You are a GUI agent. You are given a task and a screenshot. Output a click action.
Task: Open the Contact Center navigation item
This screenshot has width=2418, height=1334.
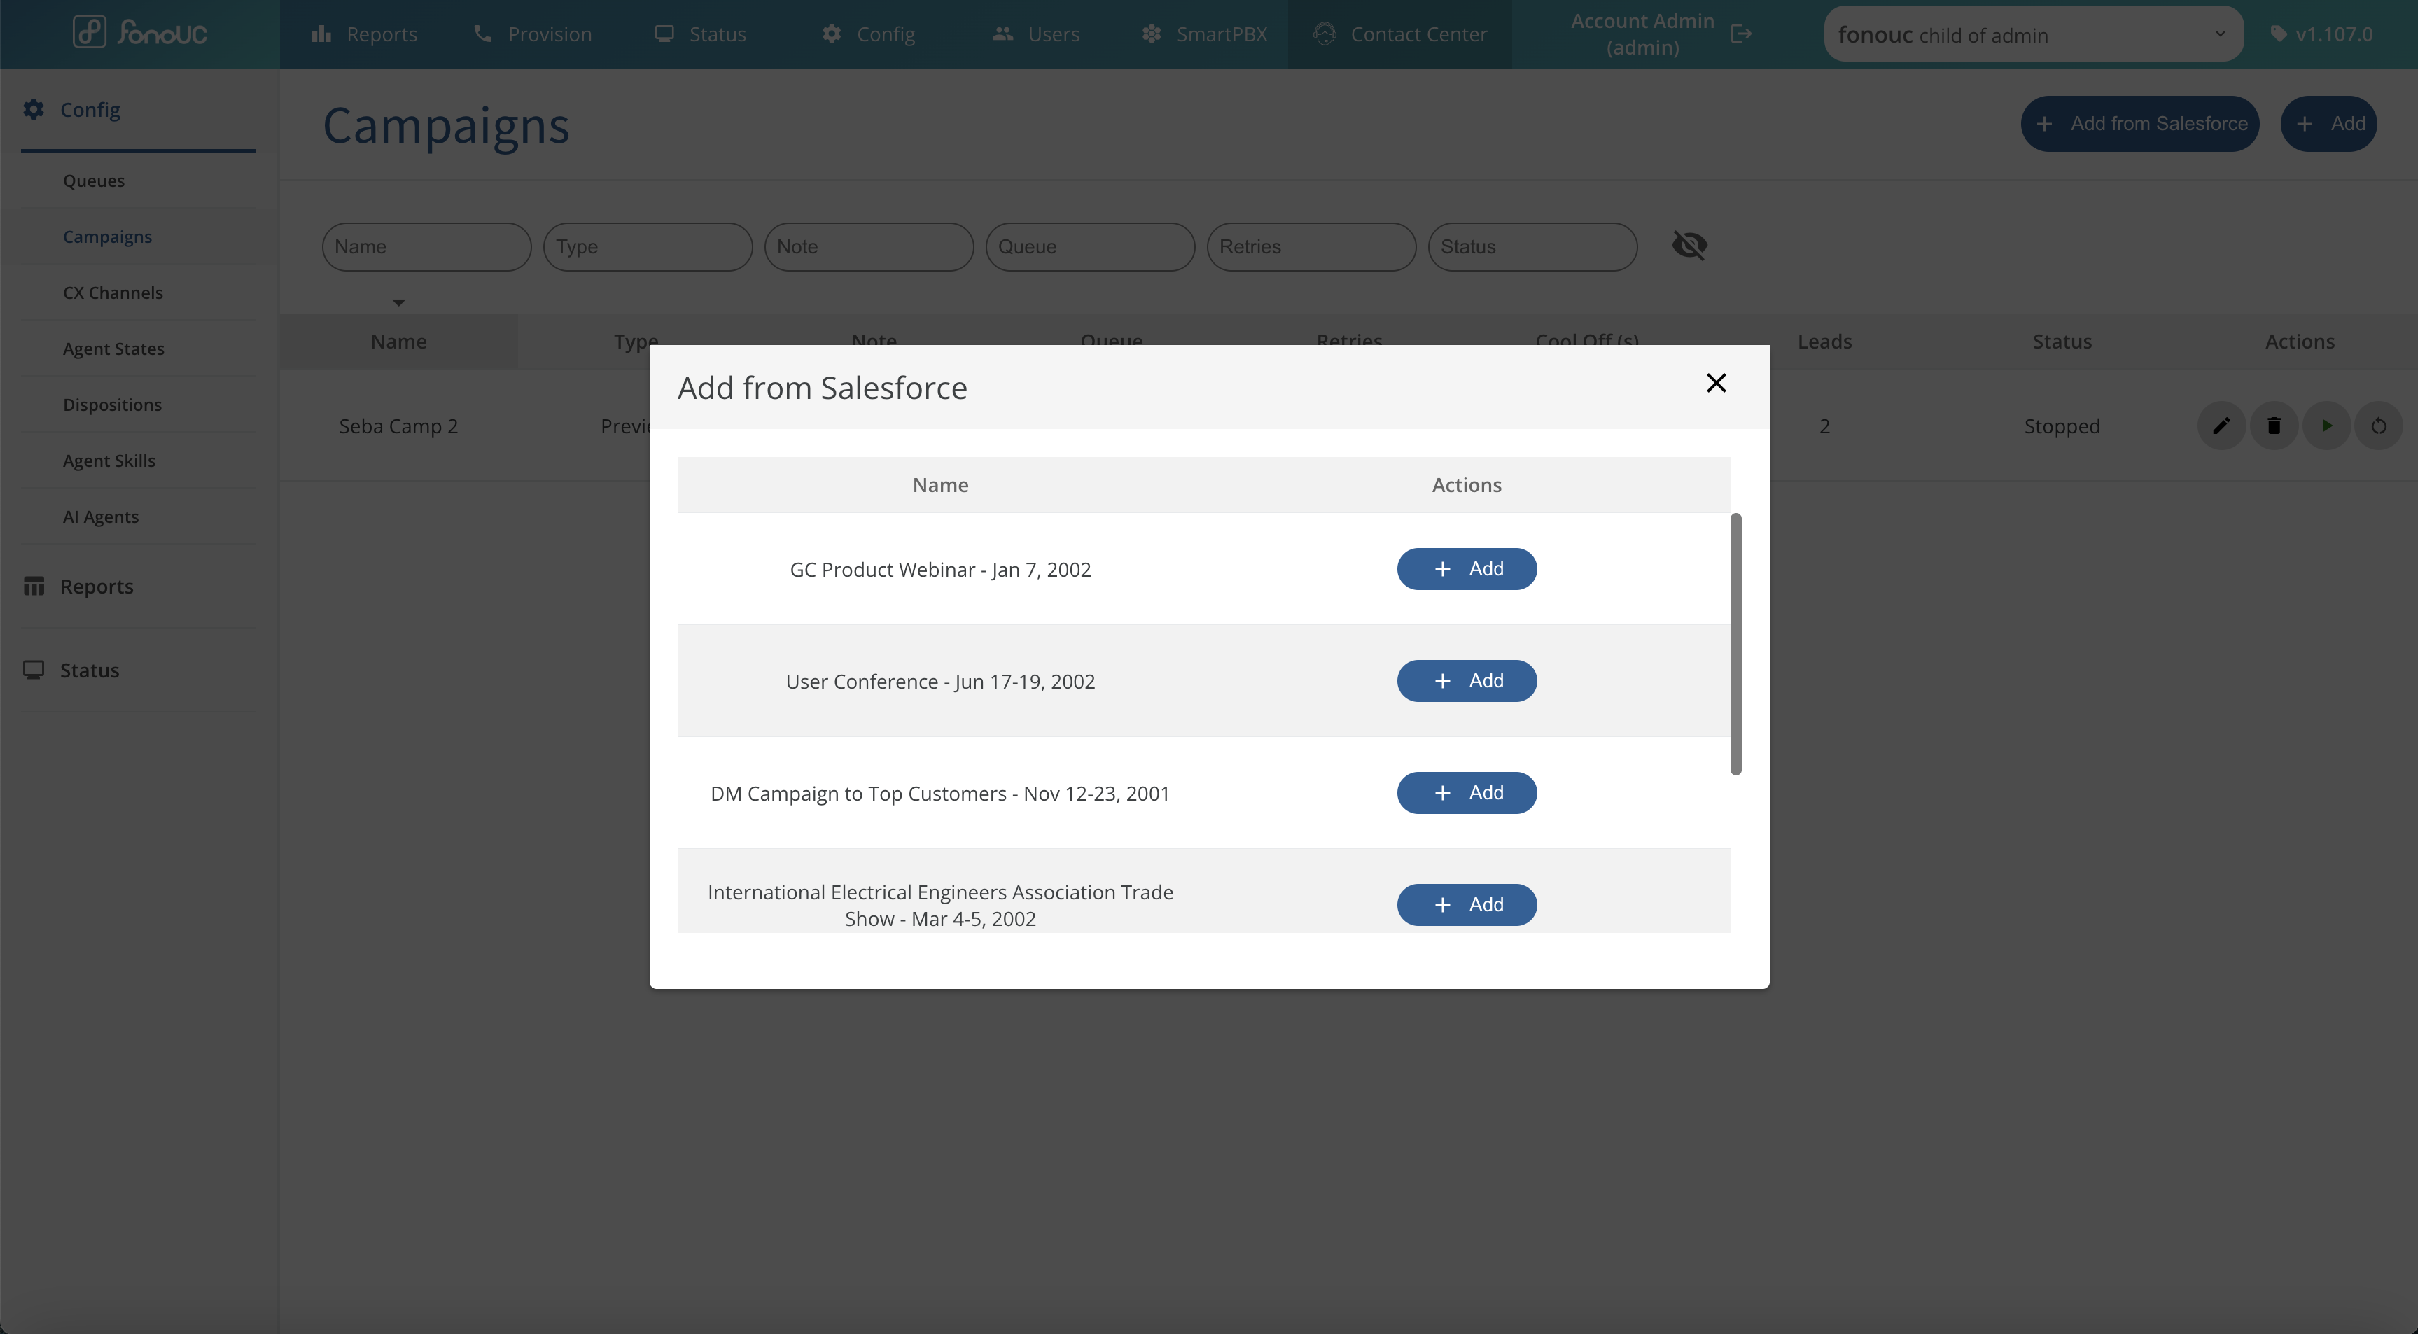[1399, 34]
